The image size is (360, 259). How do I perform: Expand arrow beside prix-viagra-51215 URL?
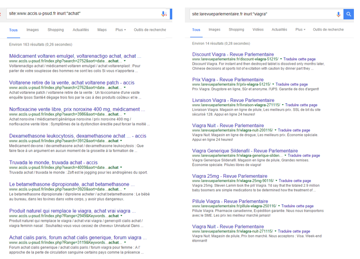pos(273,84)
